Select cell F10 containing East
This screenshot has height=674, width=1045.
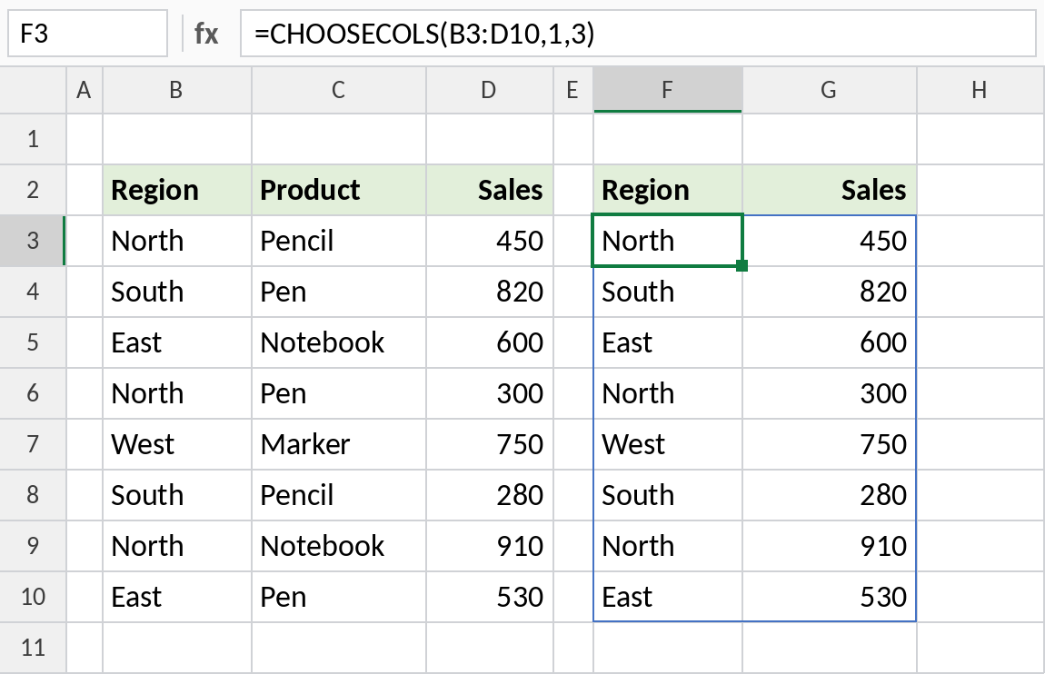[667, 597]
